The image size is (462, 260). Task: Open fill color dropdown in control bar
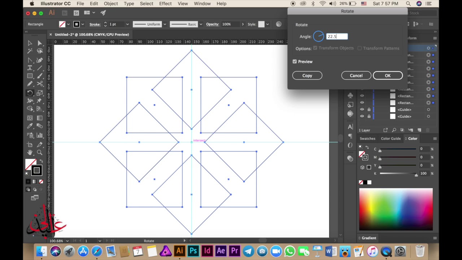68,24
